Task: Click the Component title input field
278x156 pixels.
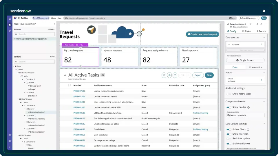Action: click(245, 115)
